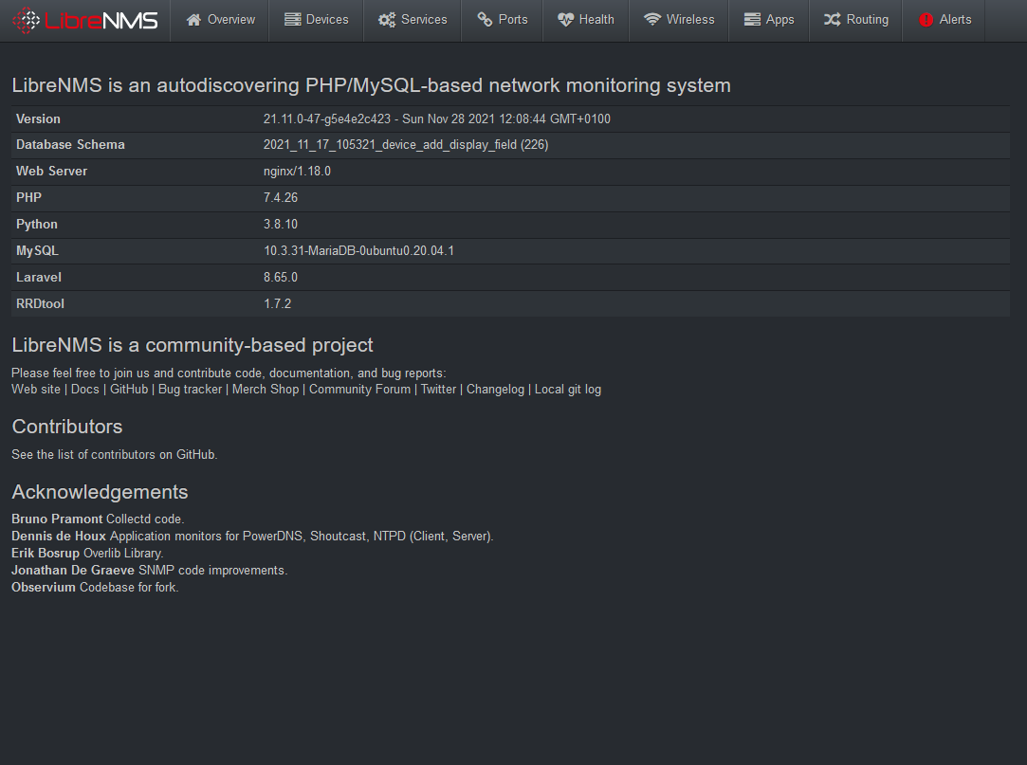
Task: Open the Services menu
Action: 413,20
